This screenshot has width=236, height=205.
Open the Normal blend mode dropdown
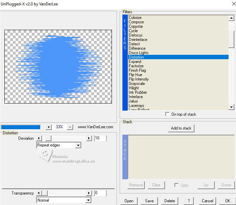click(x=88, y=200)
